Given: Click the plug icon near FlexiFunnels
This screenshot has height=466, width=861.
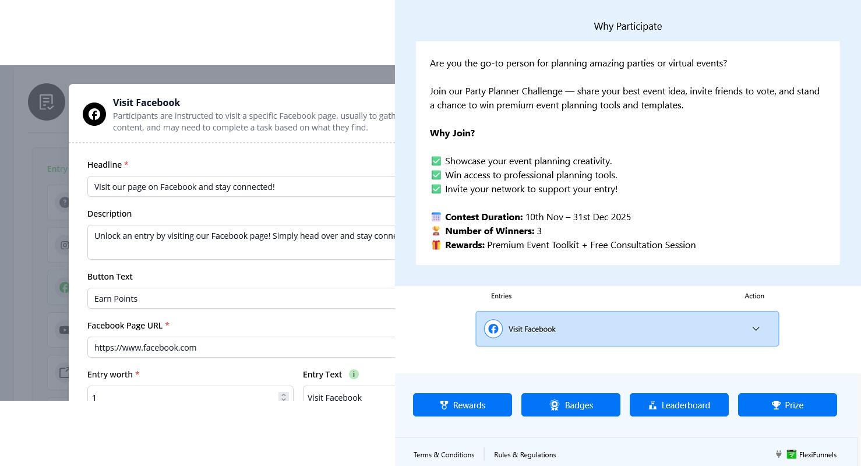Looking at the screenshot, I should click(778, 454).
